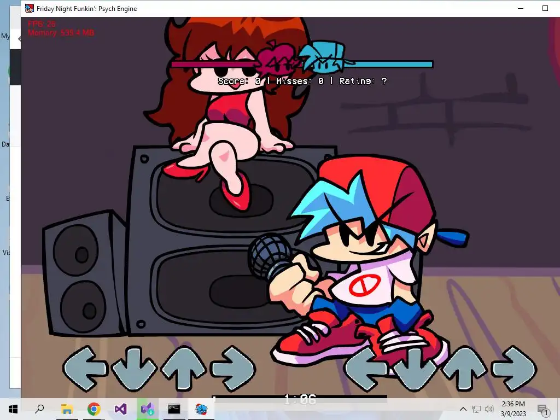The height and width of the screenshot is (420, 560).
Task: Click the clock showing 2:36 PM
Action: (x=513, y=404)
